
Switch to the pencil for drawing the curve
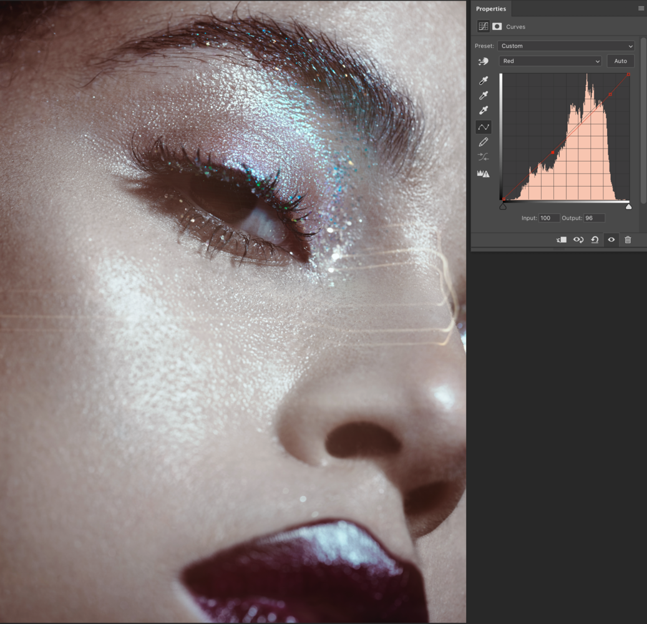click(x=484, y=142)
